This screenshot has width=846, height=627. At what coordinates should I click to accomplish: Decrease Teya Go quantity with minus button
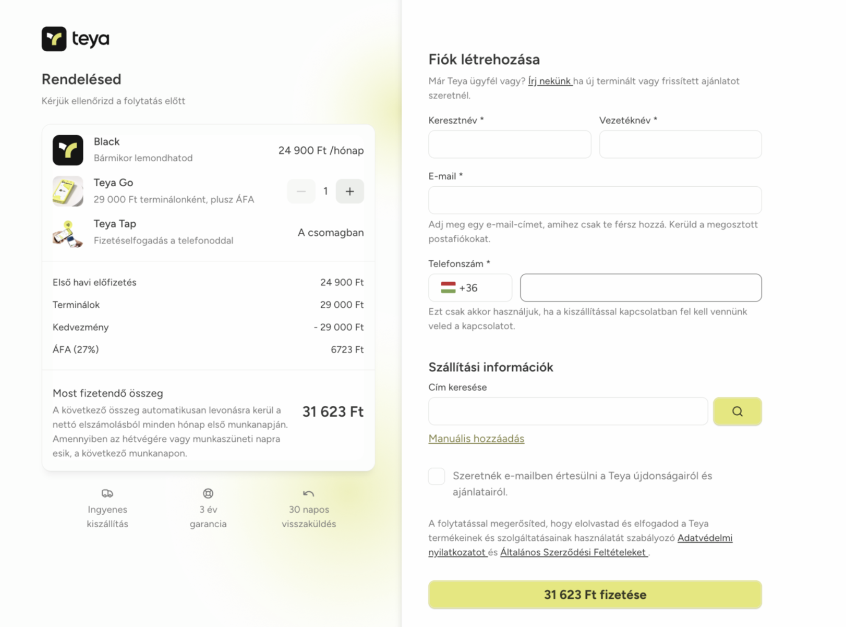pos(301,191)
